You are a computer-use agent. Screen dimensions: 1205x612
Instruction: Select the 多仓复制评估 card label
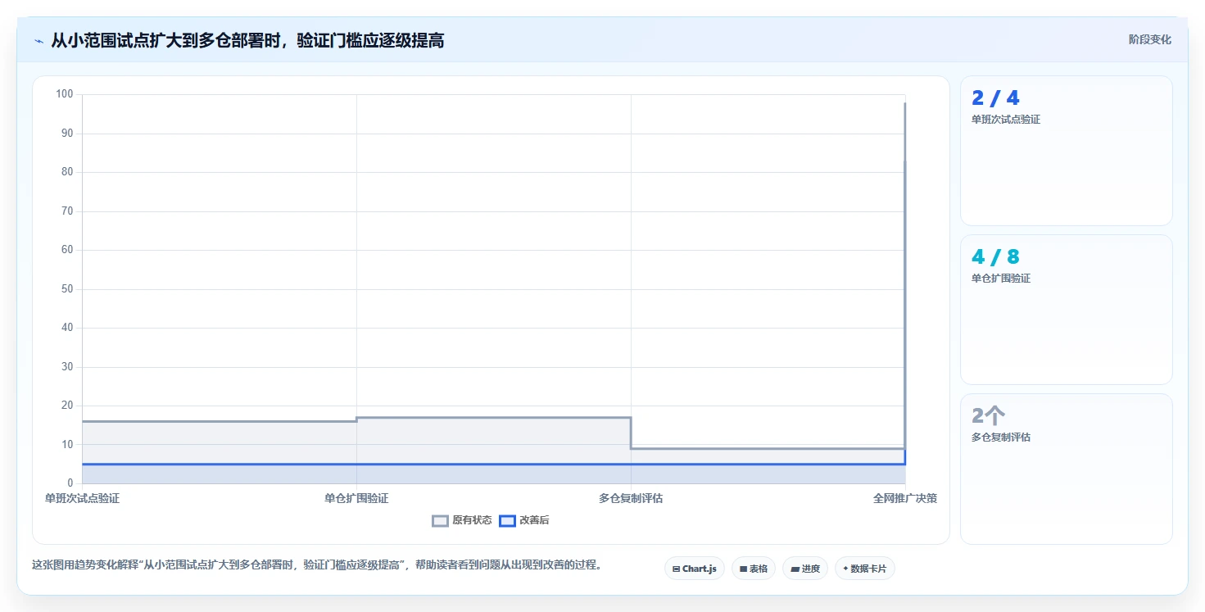[1000, 437]
